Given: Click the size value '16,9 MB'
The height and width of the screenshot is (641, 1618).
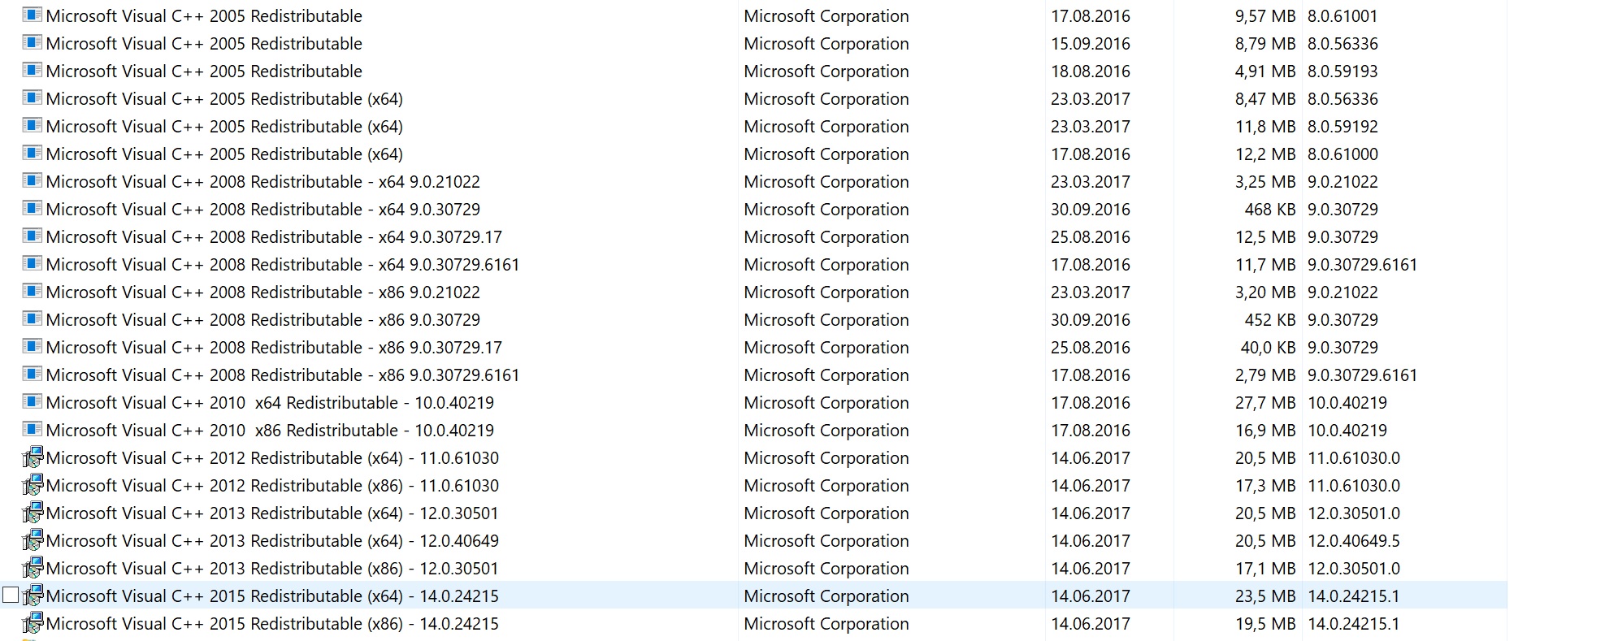Looking at the screenshot, I should click(x=1265, y=431).
